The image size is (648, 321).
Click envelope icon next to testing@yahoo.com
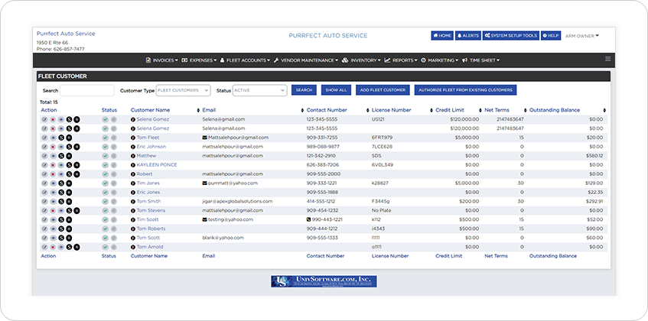coord(204,219)
